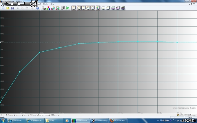Open the Windows Start menu
197x123 pixels.
(x=3, y=121)
